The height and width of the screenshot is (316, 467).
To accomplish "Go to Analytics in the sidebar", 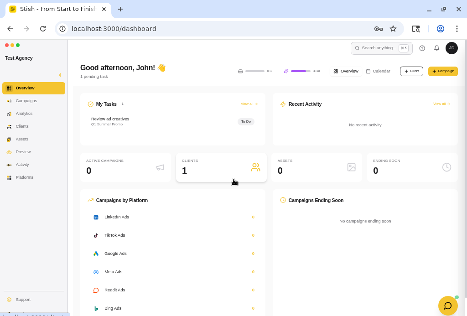I will point(24,114).
